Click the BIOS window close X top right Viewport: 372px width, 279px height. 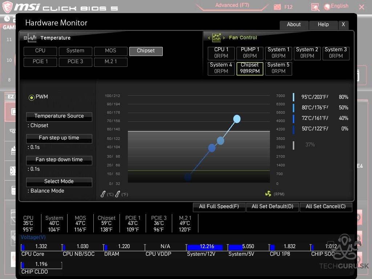(x=361, y=7)
